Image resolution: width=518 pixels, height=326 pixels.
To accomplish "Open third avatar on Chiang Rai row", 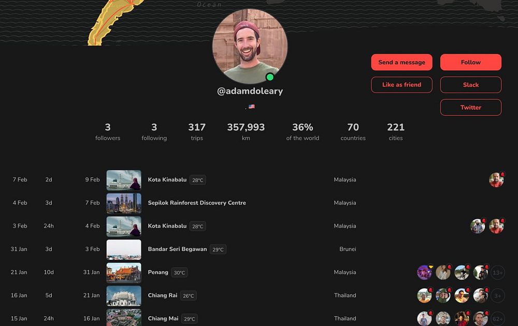I will point(462,295).
